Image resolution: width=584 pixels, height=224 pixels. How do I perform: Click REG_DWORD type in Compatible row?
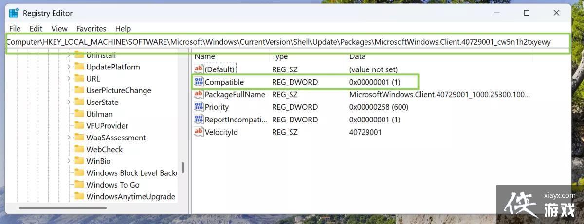[x=295, y=82]
